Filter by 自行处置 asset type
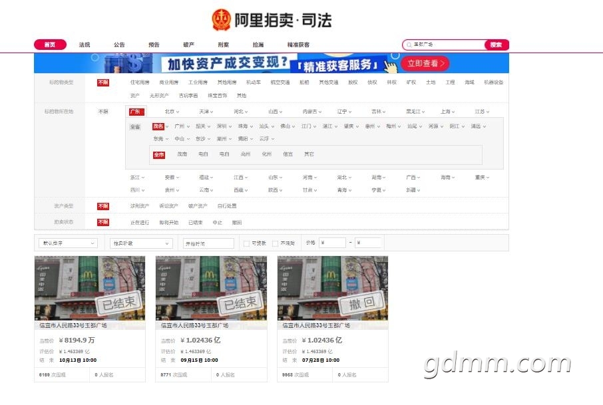The height and width of the screenshot is (405, 603). click(227, 206)
